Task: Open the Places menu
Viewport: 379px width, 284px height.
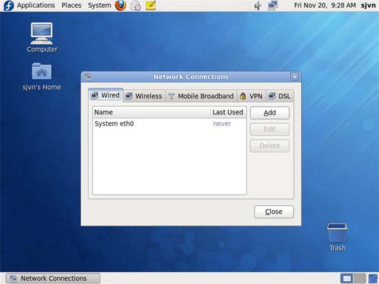Action: [x=71, y=6]
